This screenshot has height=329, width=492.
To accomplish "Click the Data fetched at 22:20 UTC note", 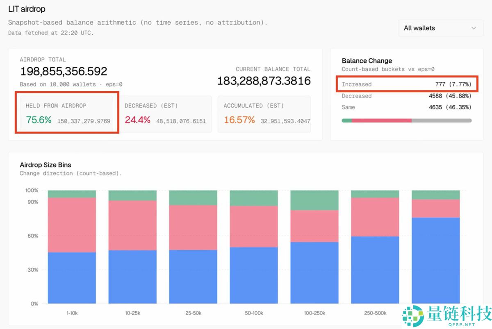I will (51, 33).
